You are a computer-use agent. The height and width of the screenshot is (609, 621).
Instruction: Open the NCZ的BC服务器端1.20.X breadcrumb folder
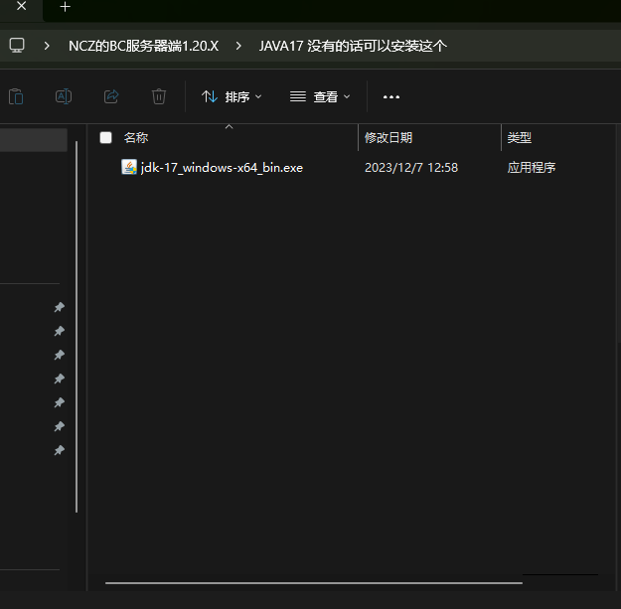143,46
